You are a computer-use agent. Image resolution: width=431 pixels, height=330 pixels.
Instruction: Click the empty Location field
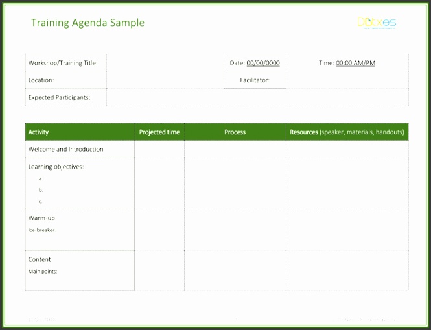point(165,80)
